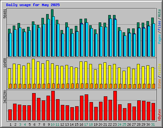Screen dimensions: 163x128
Task: Click the red KBytes bar for day 10
Action: (53, 106)
